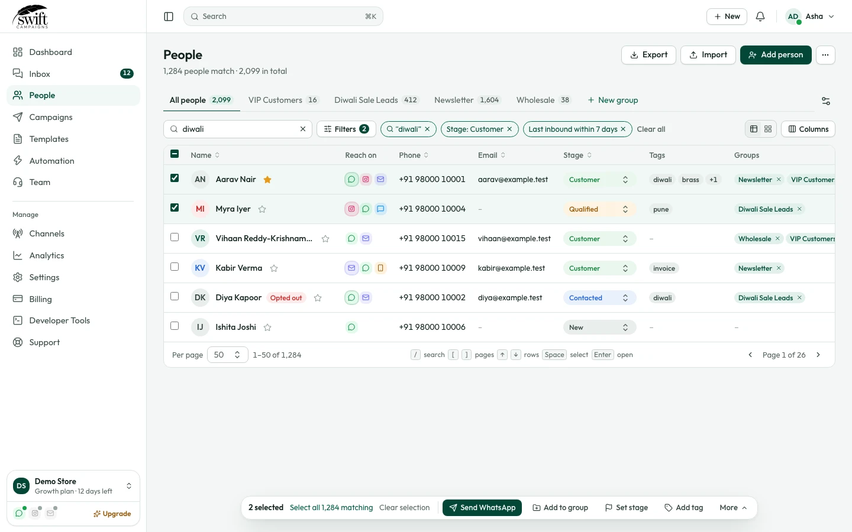Go to the next page arrow
Viewport: 852px width, 532px height.
click(818, 355)
